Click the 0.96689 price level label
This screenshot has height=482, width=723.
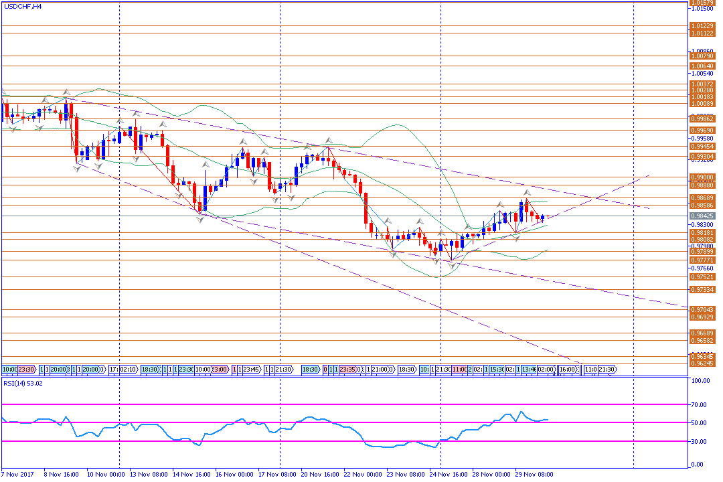702,333
